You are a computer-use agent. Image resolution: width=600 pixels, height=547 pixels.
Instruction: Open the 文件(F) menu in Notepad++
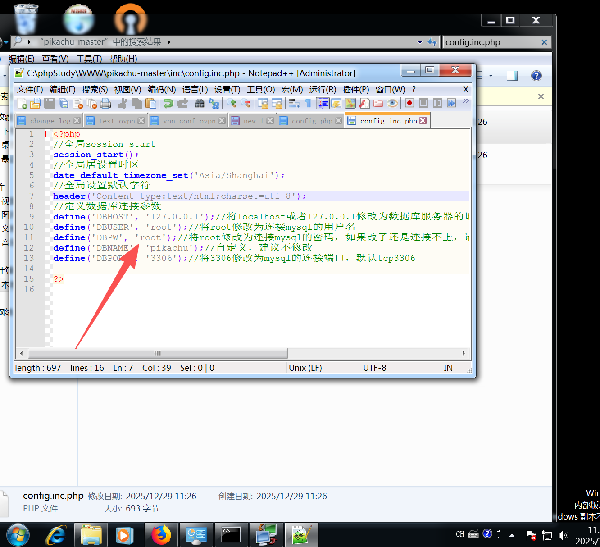coord(30,90)
